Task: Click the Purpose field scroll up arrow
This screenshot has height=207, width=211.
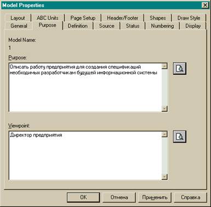Action: point(164,66)
